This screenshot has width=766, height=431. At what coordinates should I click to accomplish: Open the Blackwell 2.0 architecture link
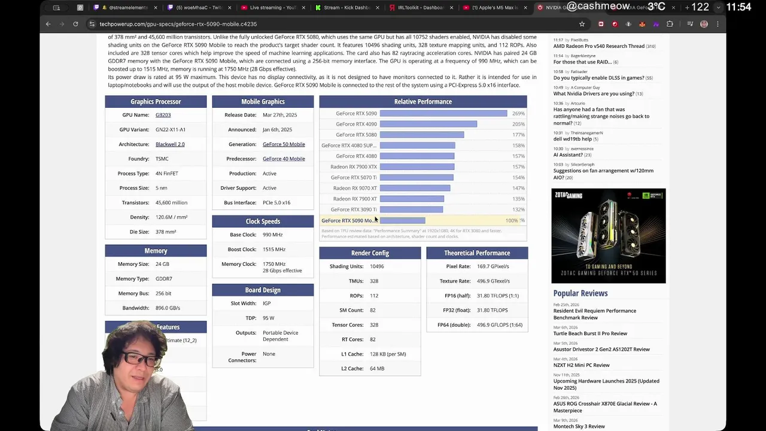point(170,144)
